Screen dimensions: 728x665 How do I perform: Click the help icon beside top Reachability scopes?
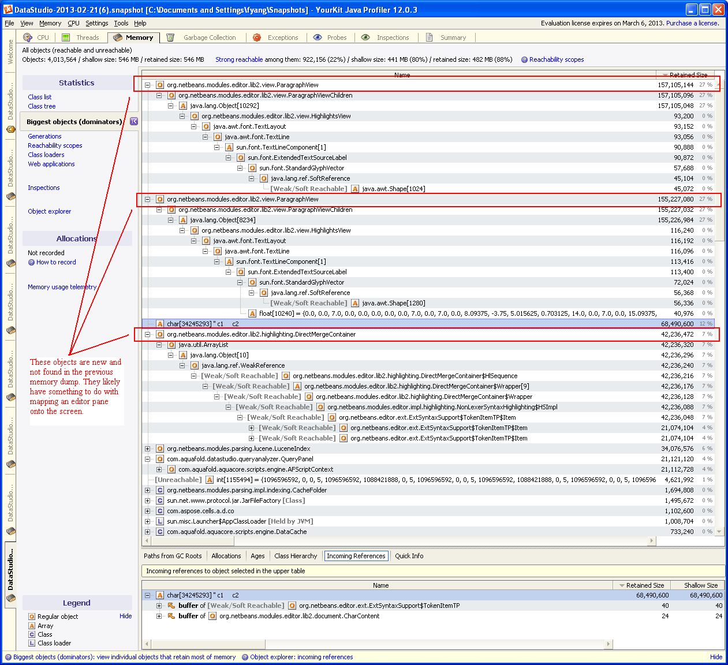524,59
